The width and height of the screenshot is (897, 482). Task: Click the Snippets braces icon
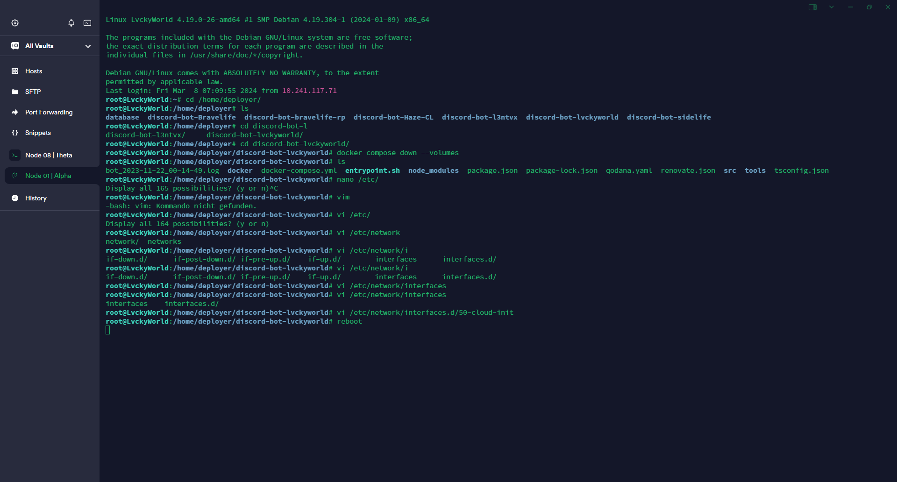pos(15,133)
